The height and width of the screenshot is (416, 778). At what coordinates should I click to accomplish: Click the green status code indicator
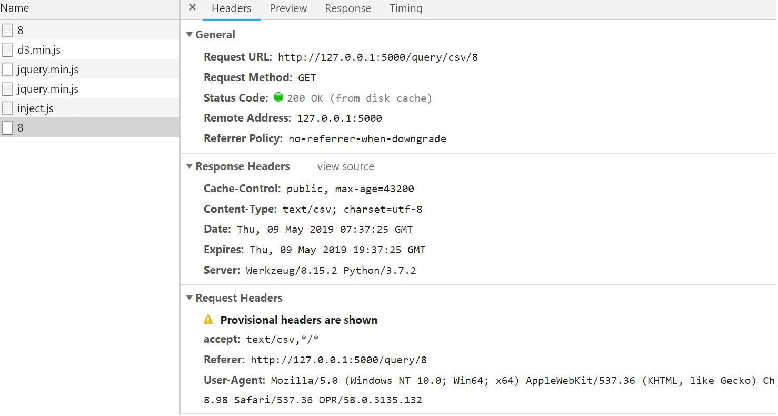click(x=278, y=97)
